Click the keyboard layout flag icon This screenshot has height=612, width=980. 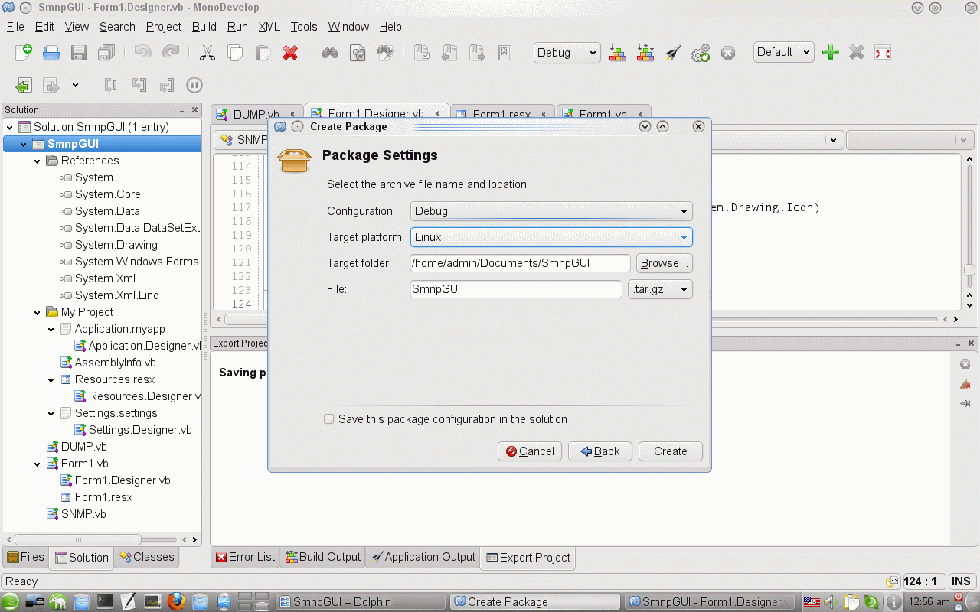pyautogui.click(x=812, y=601)
